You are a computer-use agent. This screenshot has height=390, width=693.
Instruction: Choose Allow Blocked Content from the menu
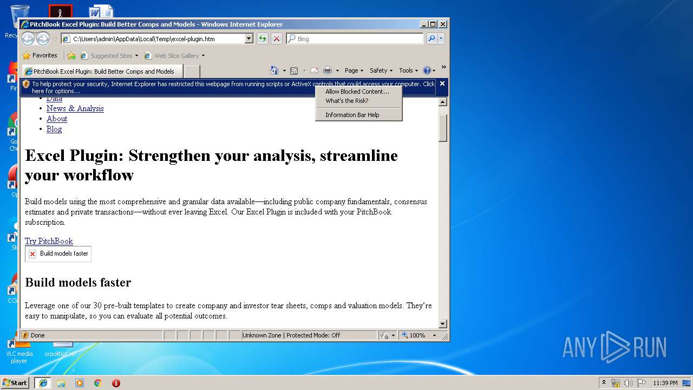click(357, 92)
